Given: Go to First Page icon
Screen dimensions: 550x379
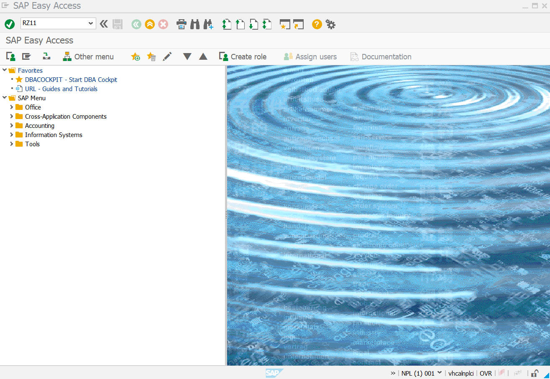Looking at the screenshot, I should pyautogui.click(x=226, y=24).
